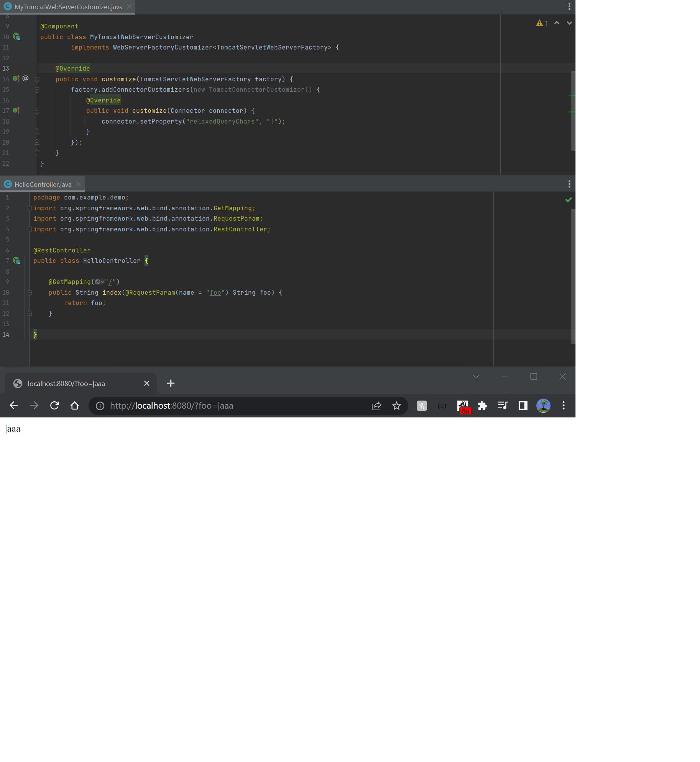The height and width of the screenshot is (762, 700).
Task: Go forward in the browser
Action: click(x=34, y=406)
